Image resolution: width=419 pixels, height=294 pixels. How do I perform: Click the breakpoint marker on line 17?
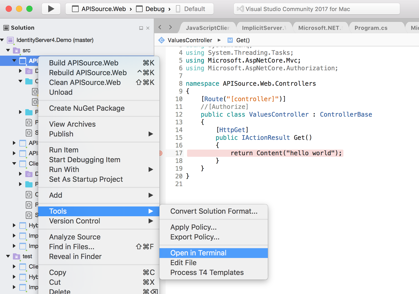[160, 153]
